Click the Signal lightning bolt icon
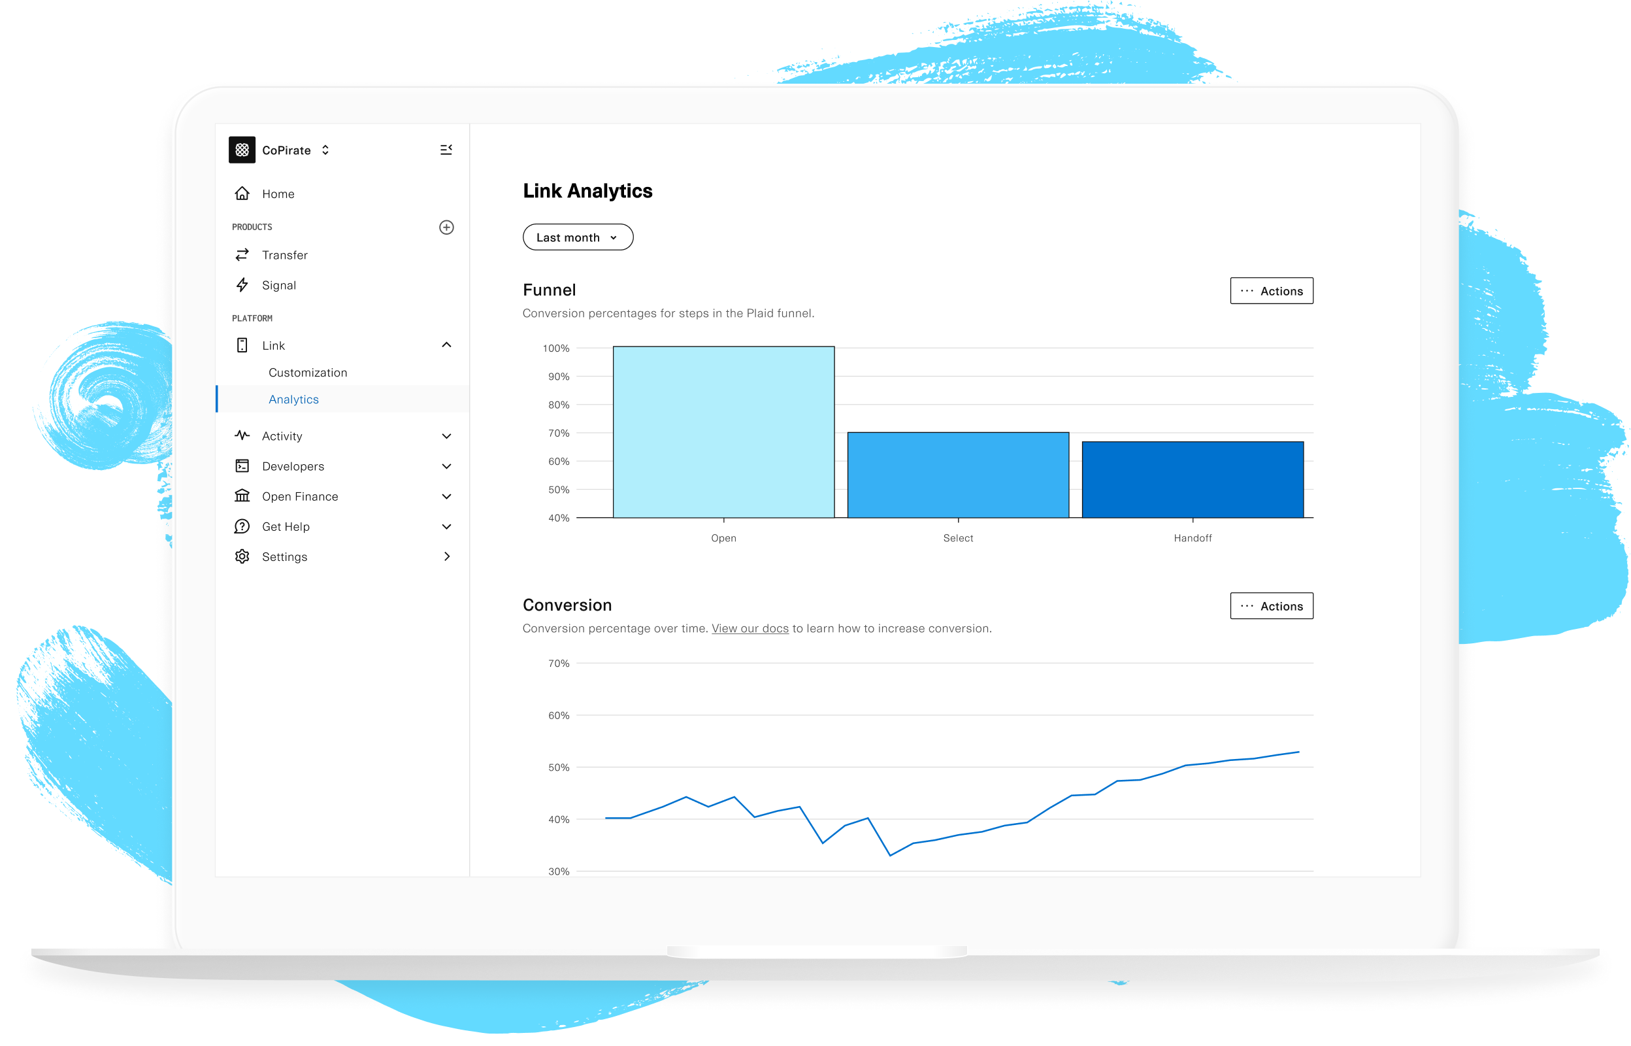The image size is (1631, 1046). point(242,285)
